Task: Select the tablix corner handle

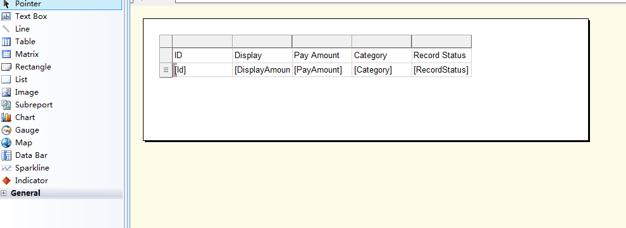Action: 166,42
